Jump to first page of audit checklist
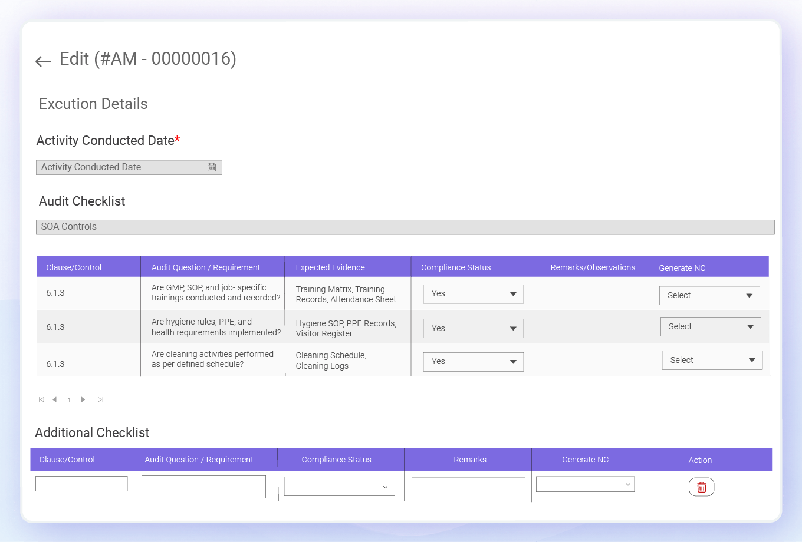The width and height of the screenshot is (802, 542). [x=41, y=399]
